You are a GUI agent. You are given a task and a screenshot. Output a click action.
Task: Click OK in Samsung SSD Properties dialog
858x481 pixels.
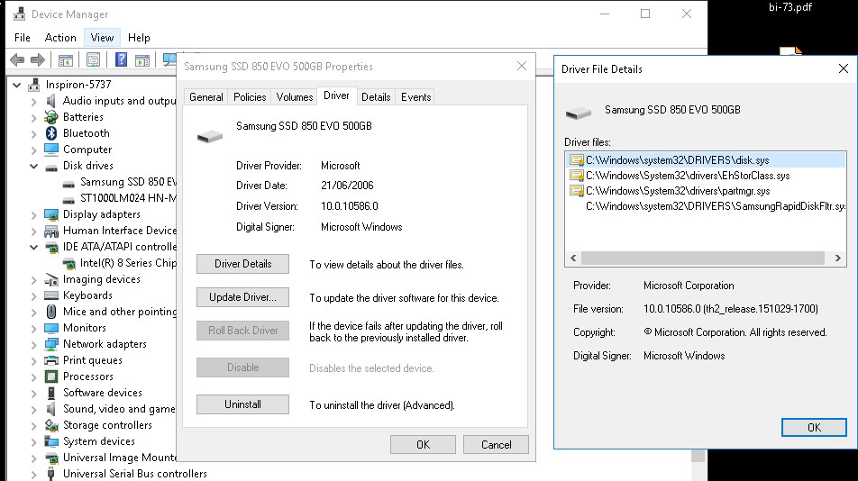(423, 444)
